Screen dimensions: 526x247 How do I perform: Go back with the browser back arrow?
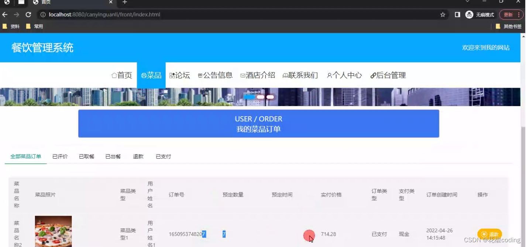click(5, 15)
